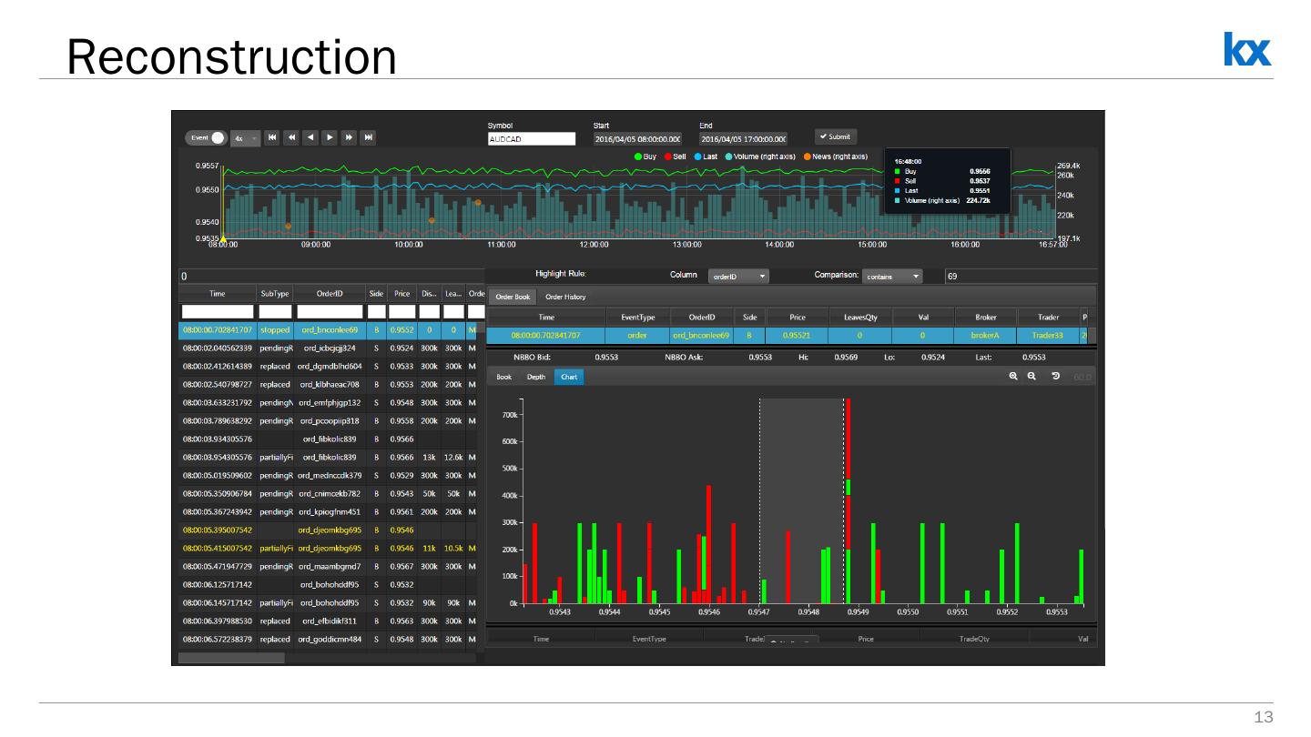Image resolution: width=1311 pixels, height=737 pixels.
Task: Switch to the Order History tab
Action: pos(565,297)
